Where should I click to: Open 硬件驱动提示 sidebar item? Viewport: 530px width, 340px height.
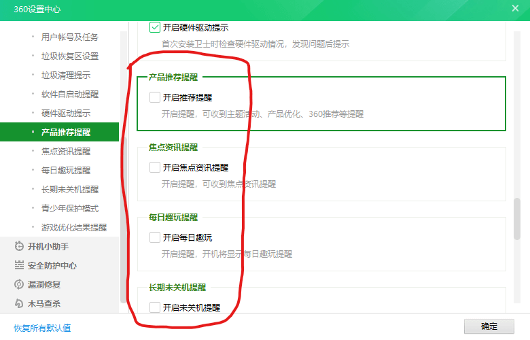66,113
